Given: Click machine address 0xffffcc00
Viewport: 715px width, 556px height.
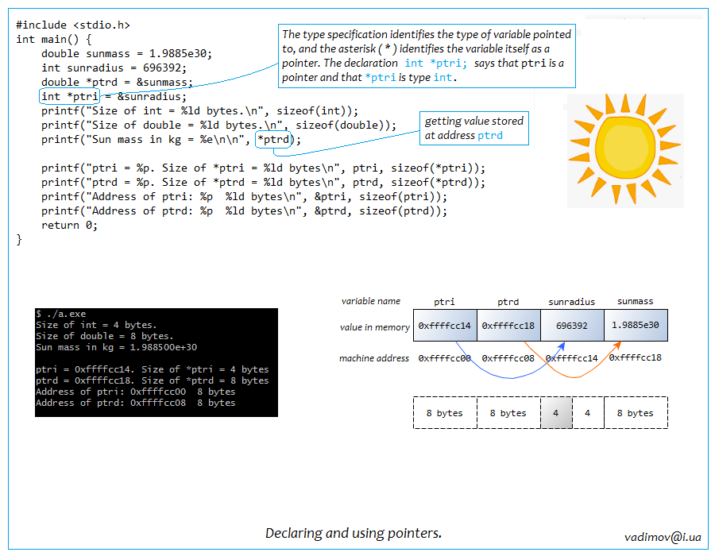Looking at the screenshot, I should pos(444,358).
